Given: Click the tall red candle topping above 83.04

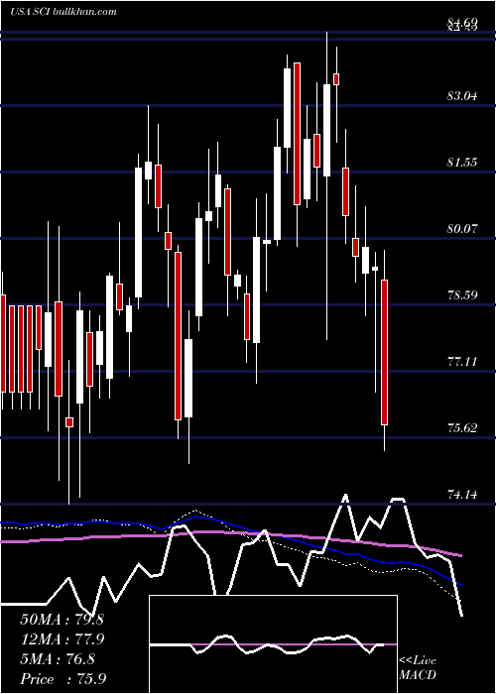Looking at the screenshot, I should point(297,134).
